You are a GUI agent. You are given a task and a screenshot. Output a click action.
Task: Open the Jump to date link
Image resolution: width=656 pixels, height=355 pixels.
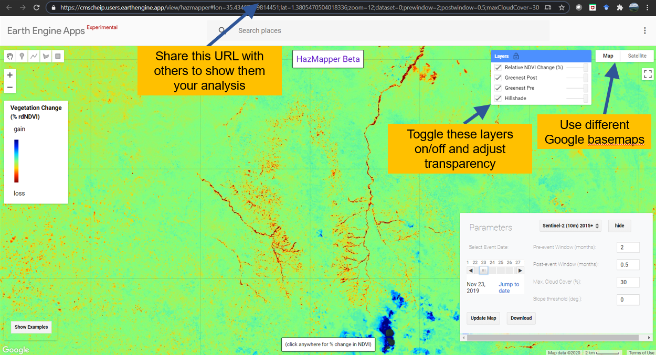click(509, 287)
